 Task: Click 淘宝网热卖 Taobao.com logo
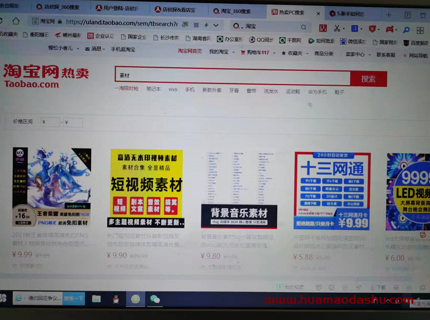click(46, 76)
